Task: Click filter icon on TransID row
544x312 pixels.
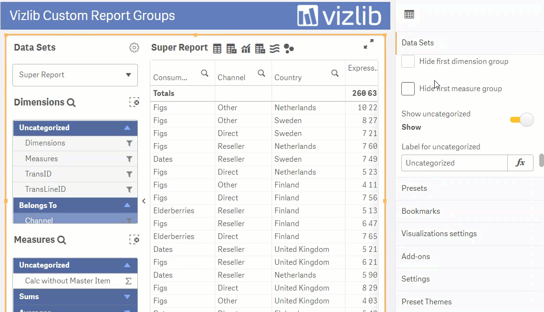Action: tap(129, 174)
